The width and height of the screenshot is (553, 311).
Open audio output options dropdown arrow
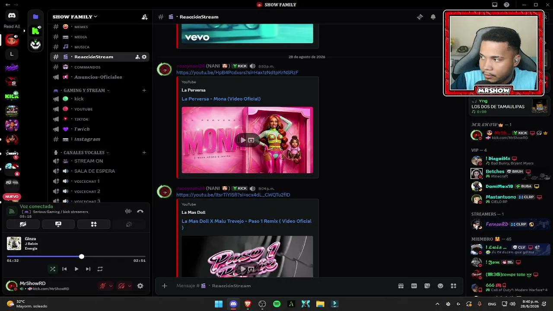(129, 286)
